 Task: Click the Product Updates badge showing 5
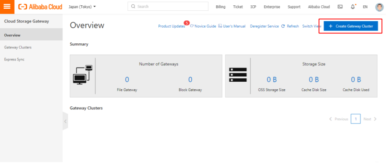(187, 23)
